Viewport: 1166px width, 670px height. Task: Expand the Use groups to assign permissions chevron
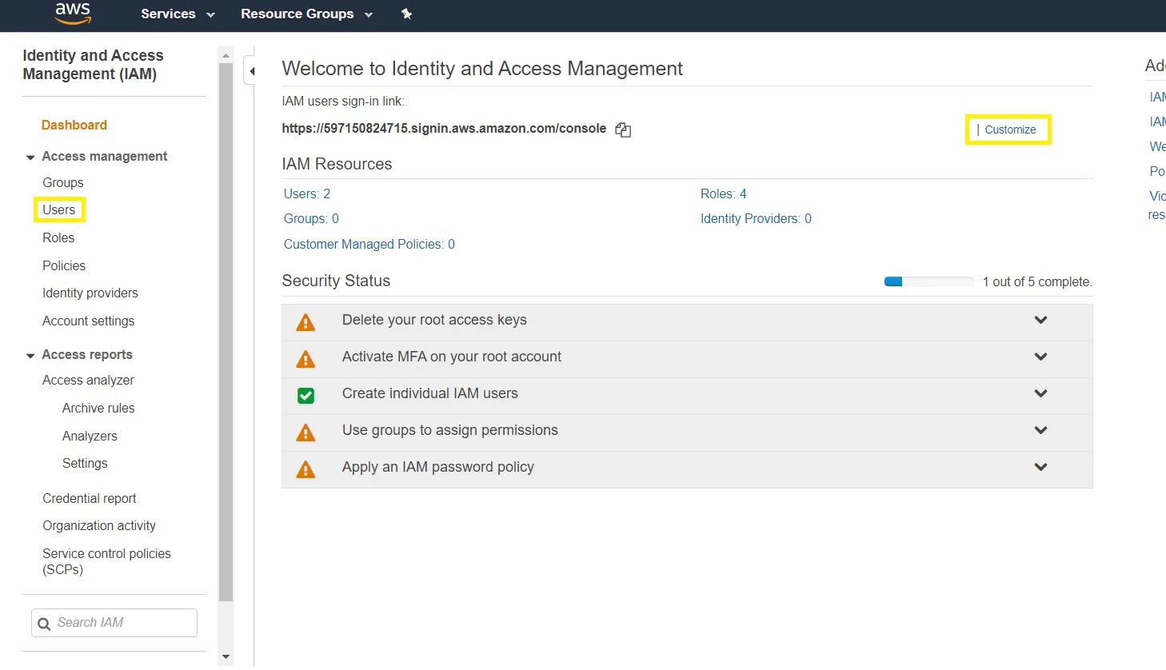[x=1040, y=430]
